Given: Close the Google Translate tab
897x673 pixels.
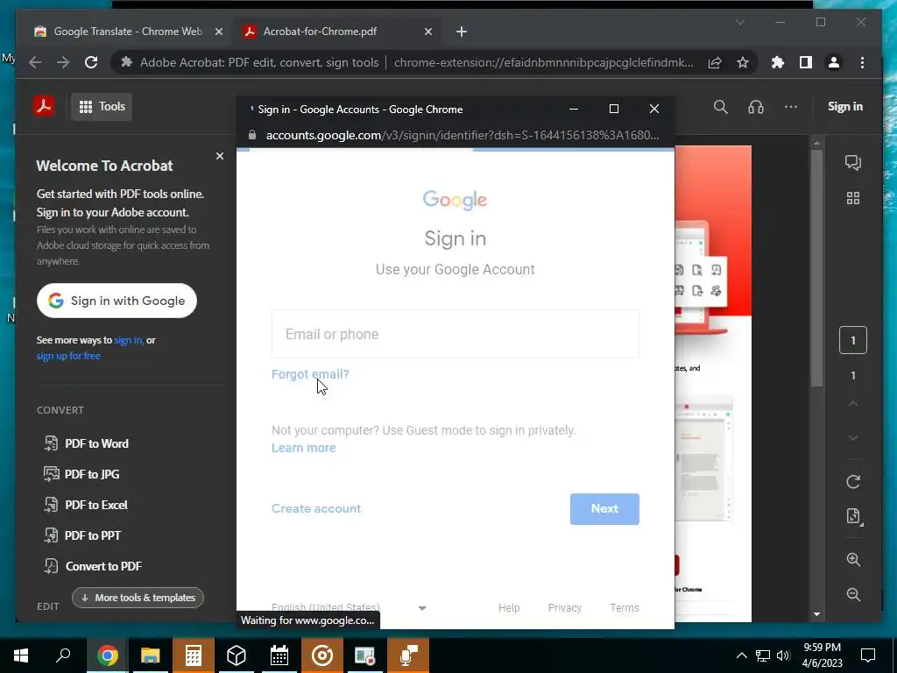Looking at the screenshot, I should click(218, 32).
